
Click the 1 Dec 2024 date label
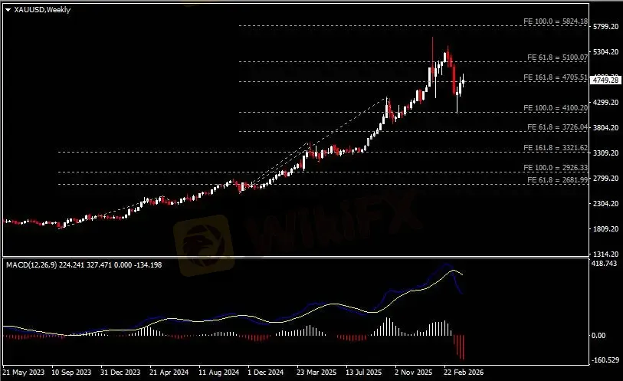click(x=266, y=373)
